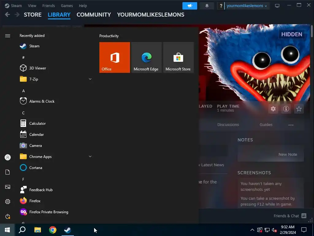Image resolution: width=314 pixels, height=236 pixels.
Task: Open Calendar app entry
Action: [x=56, y=135]
